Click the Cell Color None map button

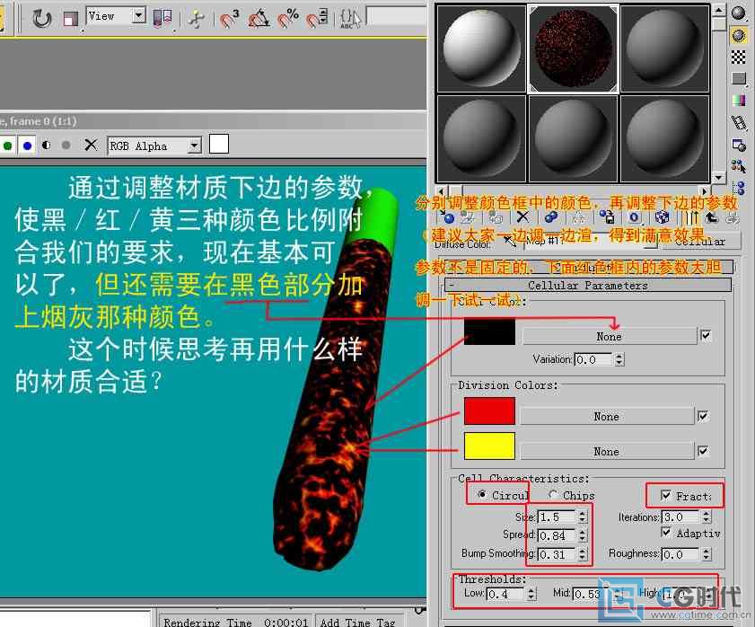pyautogui.click(x=609, y=336)
